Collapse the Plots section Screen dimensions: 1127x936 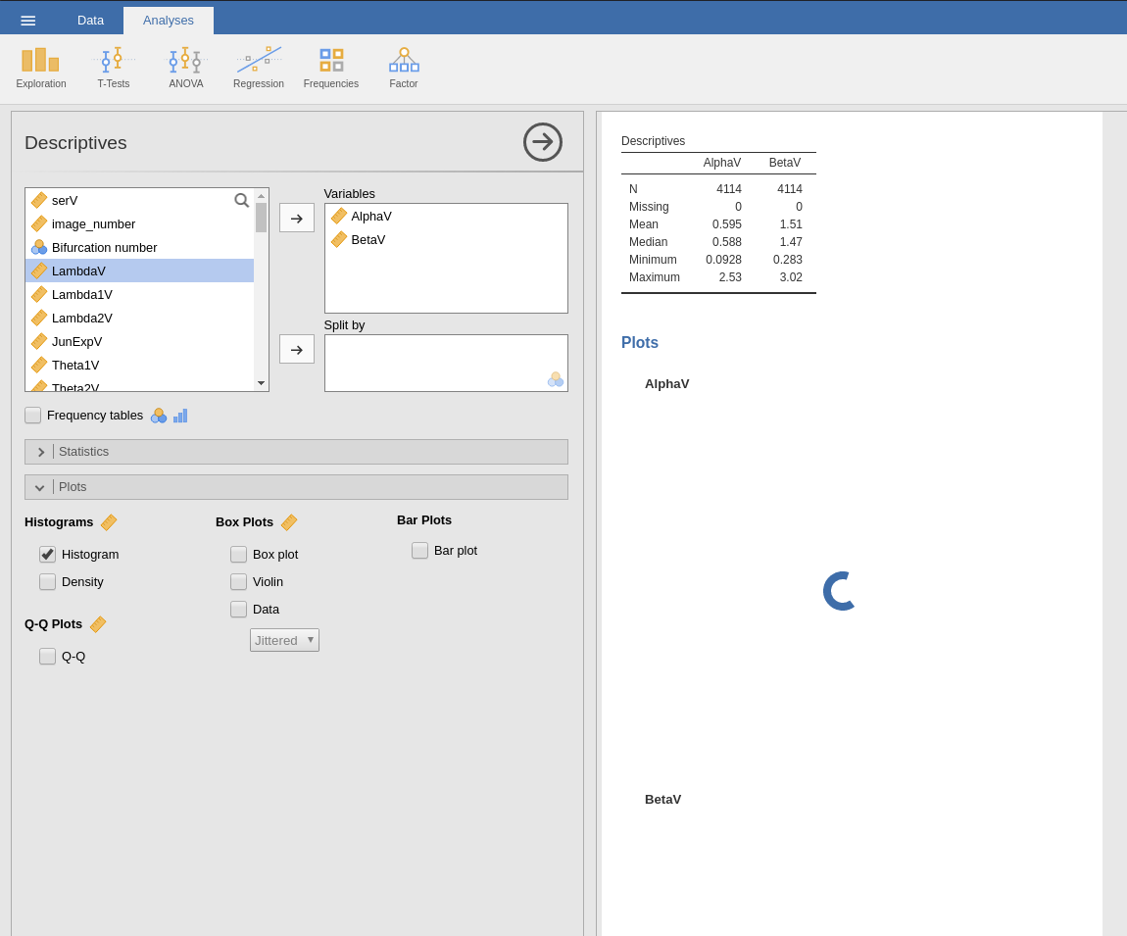coord(296,487)
